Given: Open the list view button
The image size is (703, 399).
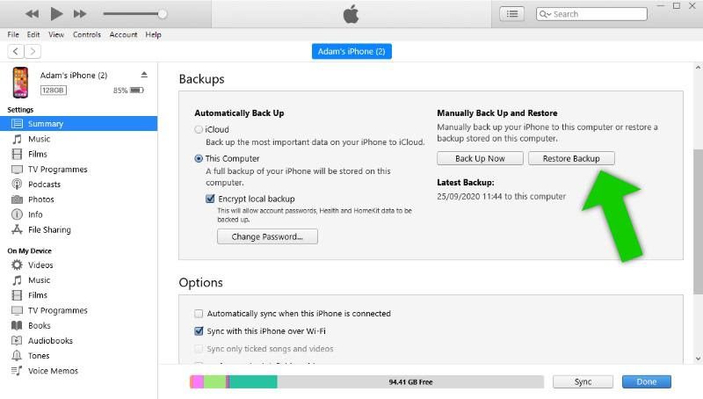Looking at the screenshot, I should 511,14.
